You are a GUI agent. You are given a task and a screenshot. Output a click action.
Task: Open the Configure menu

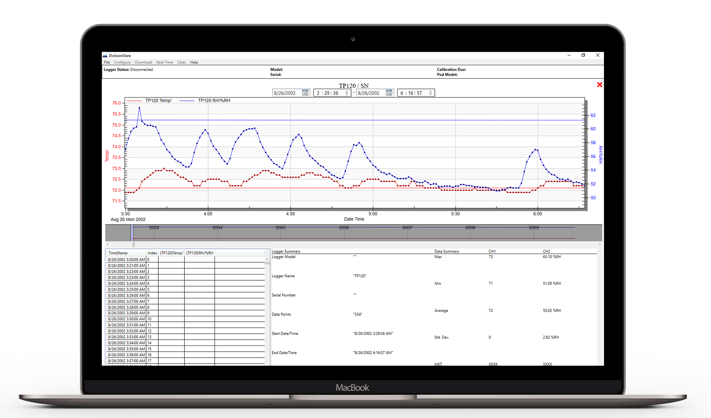[x=122, y=62]
